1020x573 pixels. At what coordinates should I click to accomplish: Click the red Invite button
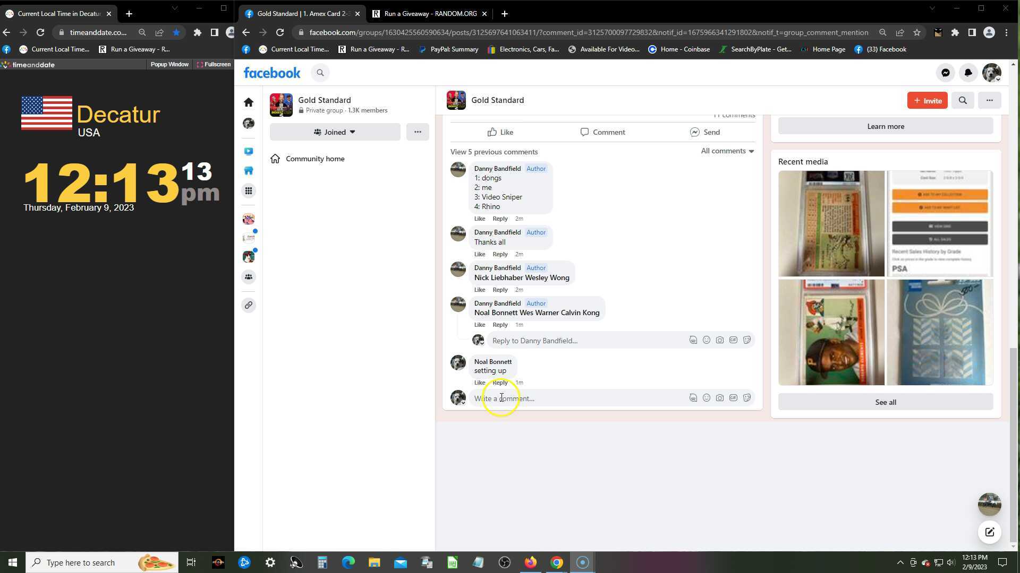coord(927,100)
